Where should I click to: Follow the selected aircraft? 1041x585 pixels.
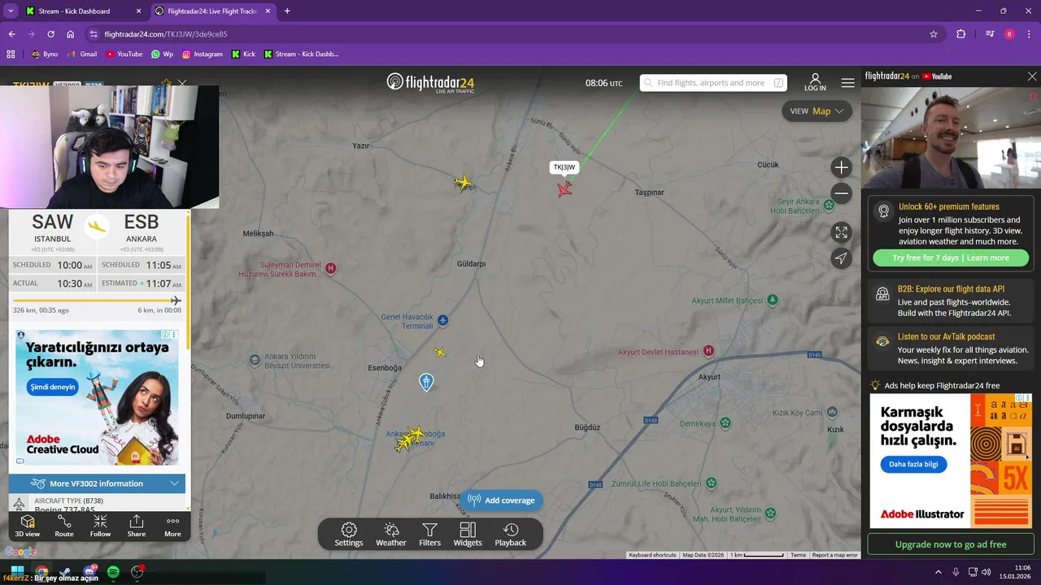pos(100,526)
